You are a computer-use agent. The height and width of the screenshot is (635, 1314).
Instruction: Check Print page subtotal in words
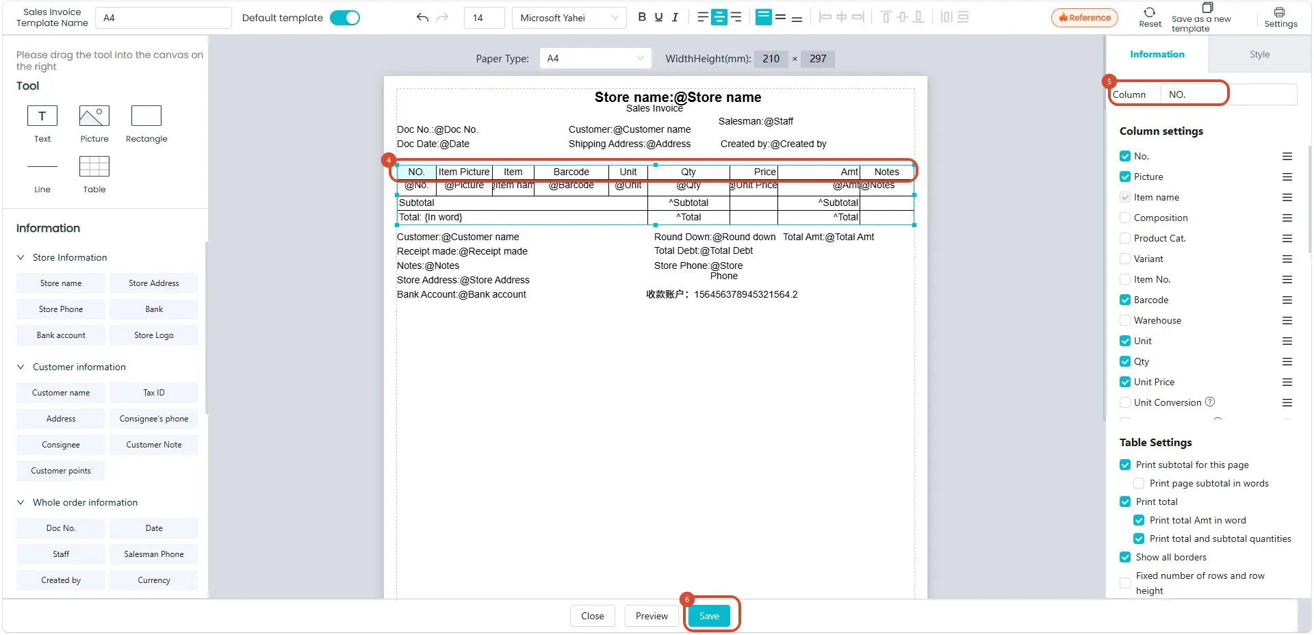coord(1139,483)
